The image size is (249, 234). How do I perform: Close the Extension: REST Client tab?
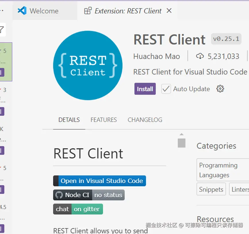[169, 11]
